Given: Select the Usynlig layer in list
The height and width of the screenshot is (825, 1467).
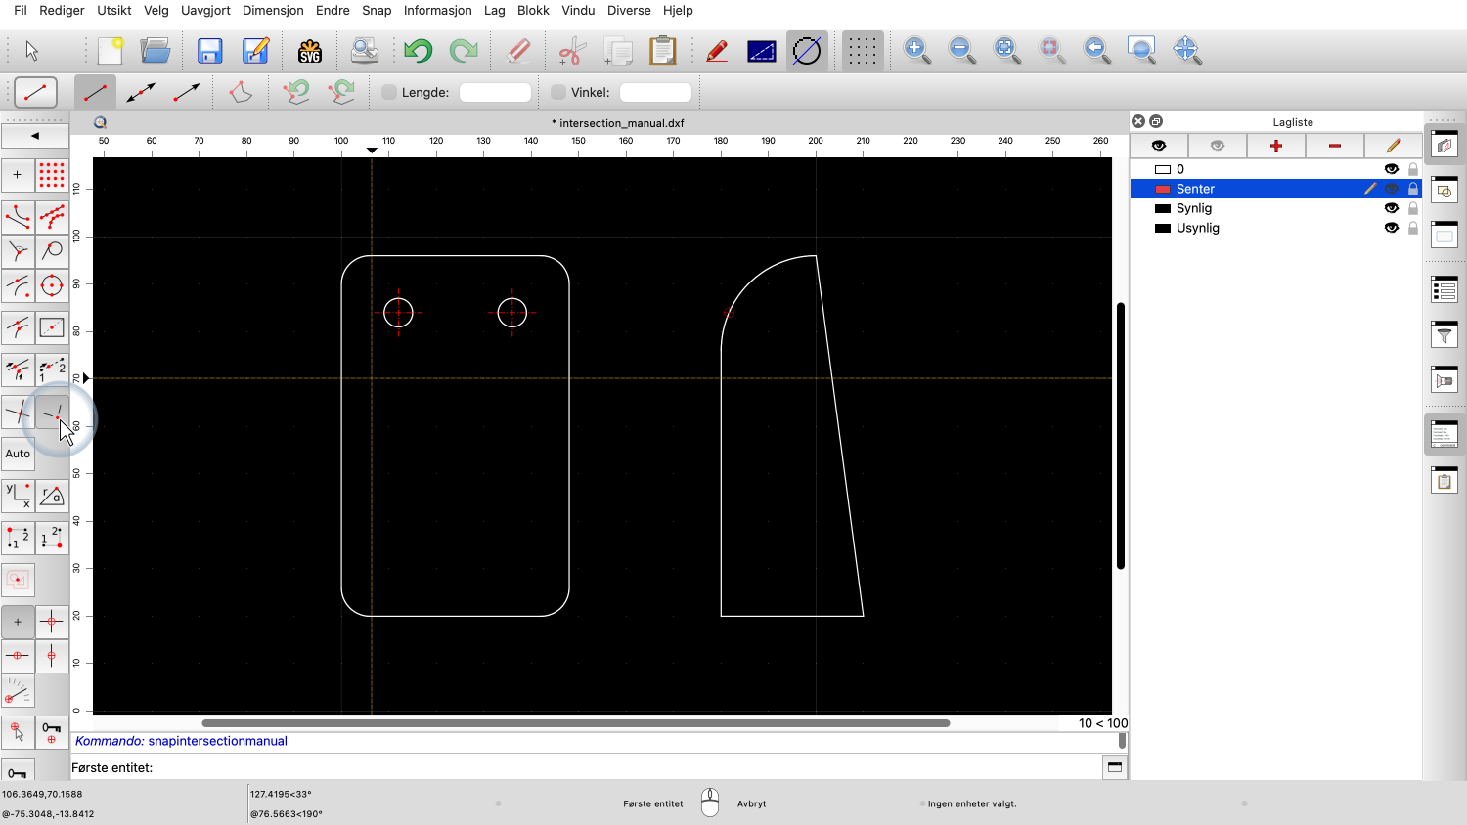Looking at the screenshot, I should 1197,228.
